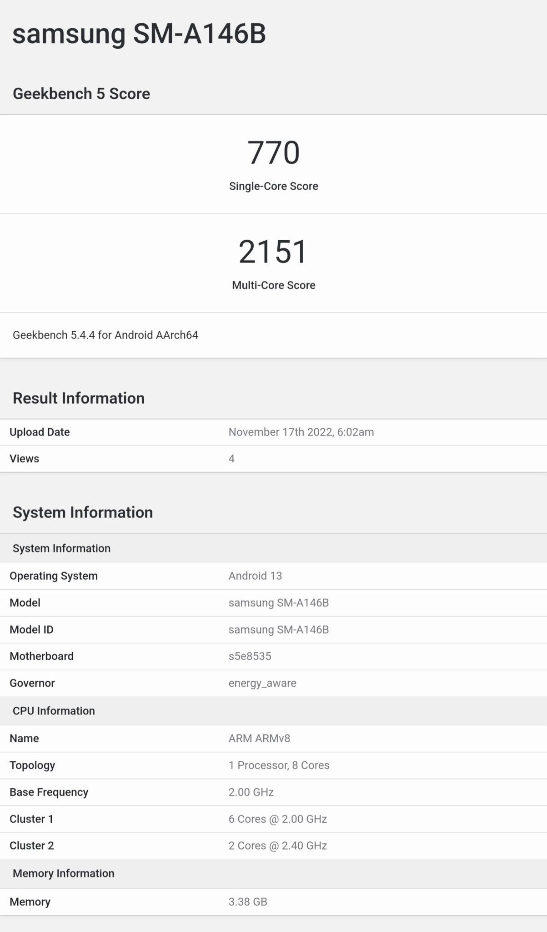Select the ARM ARMv8 CPU name
This screenshot has width=547, height=932.
pyautogui.click(x=259, y=739)
